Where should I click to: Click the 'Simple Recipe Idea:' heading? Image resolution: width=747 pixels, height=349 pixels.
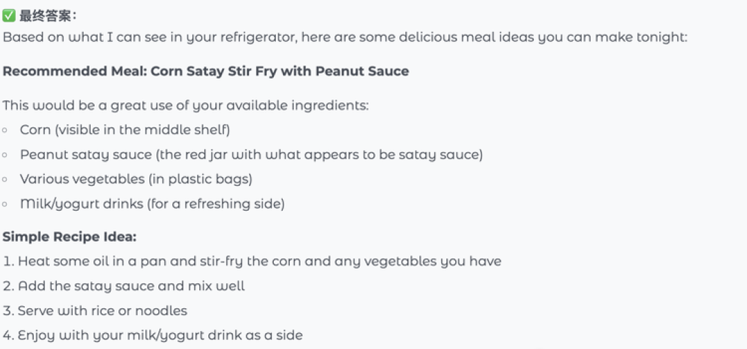(x=70, y=236)
